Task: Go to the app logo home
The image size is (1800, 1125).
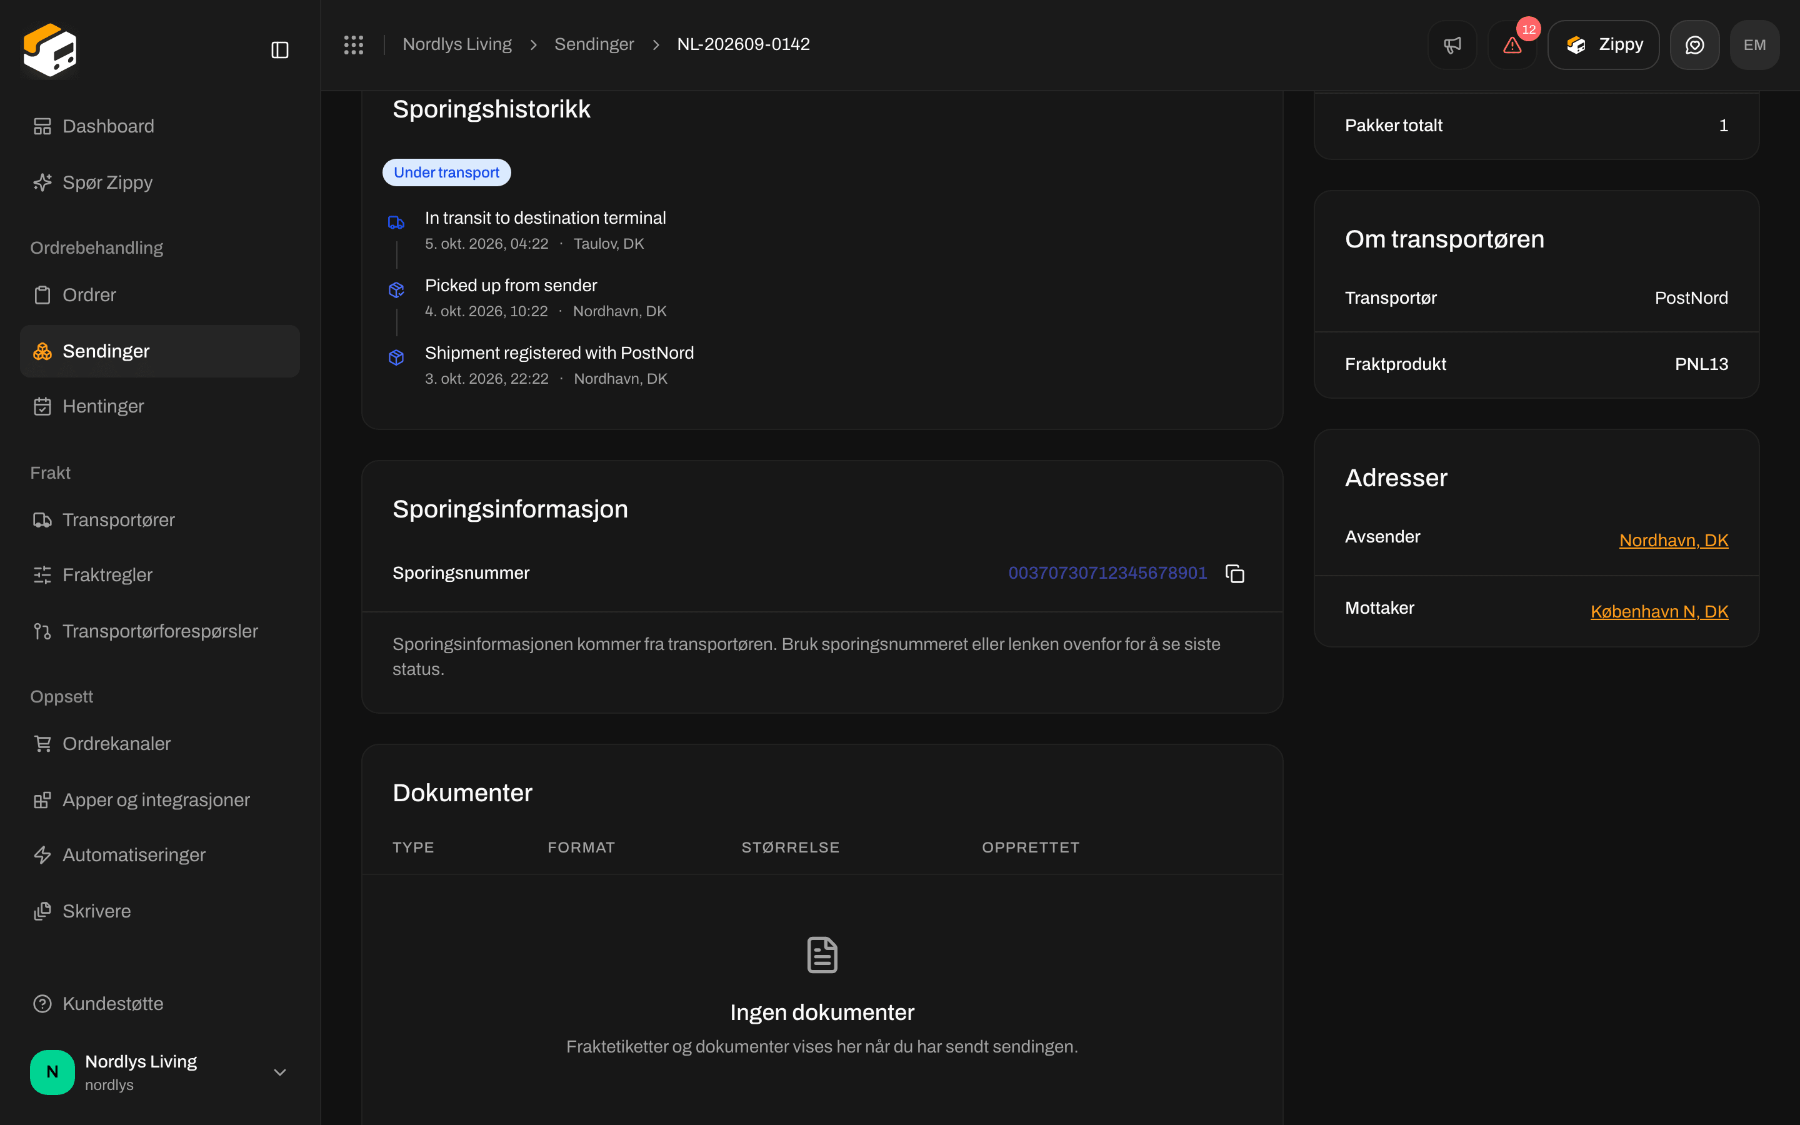Action: [x=50, y=50]
